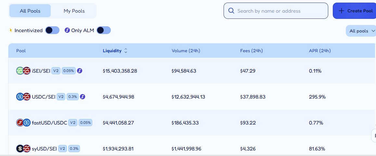This screenshot has width=376, height=156.
Task: Click 0.3% fee badge on USDC/SEI row
Action: [x=73, y=97]
